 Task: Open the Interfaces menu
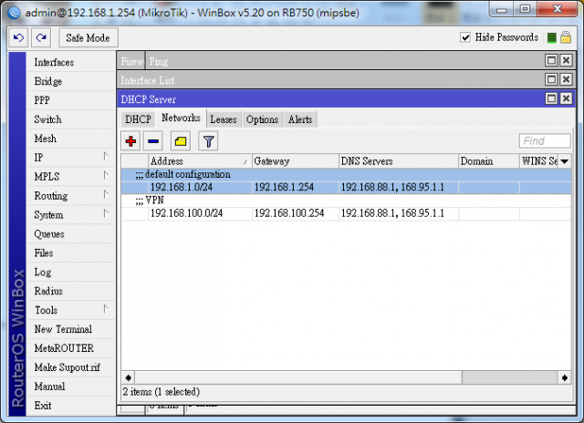click(x=71, y=62)
